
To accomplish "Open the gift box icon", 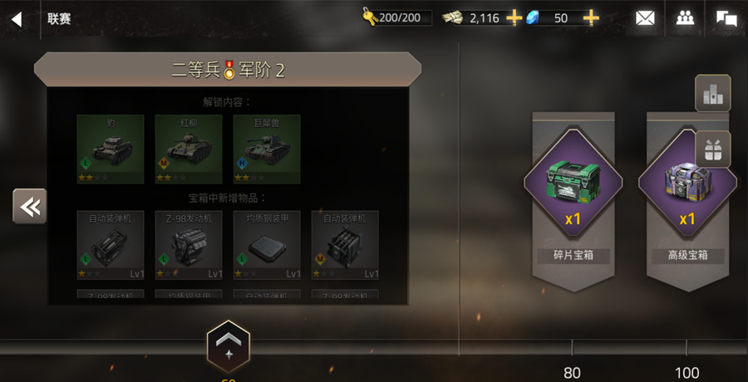I will tap(713, 149).
